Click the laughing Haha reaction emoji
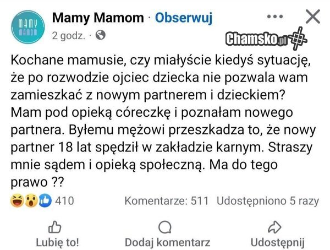The height and width of the screenshot is (250, 330). pos(16,201)
